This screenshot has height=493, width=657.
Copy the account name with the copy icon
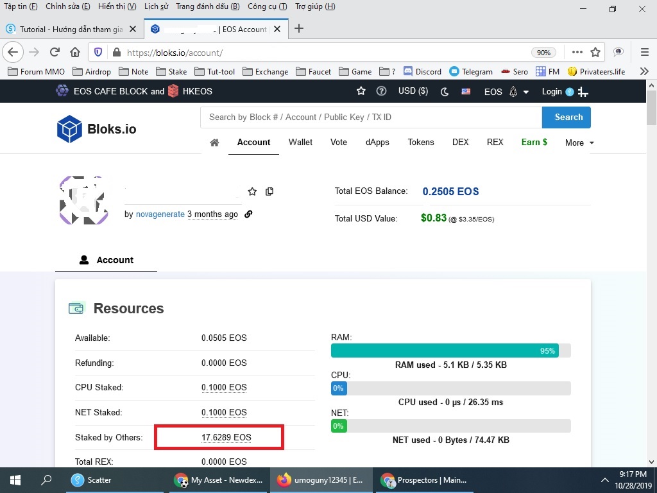(269, 191)
